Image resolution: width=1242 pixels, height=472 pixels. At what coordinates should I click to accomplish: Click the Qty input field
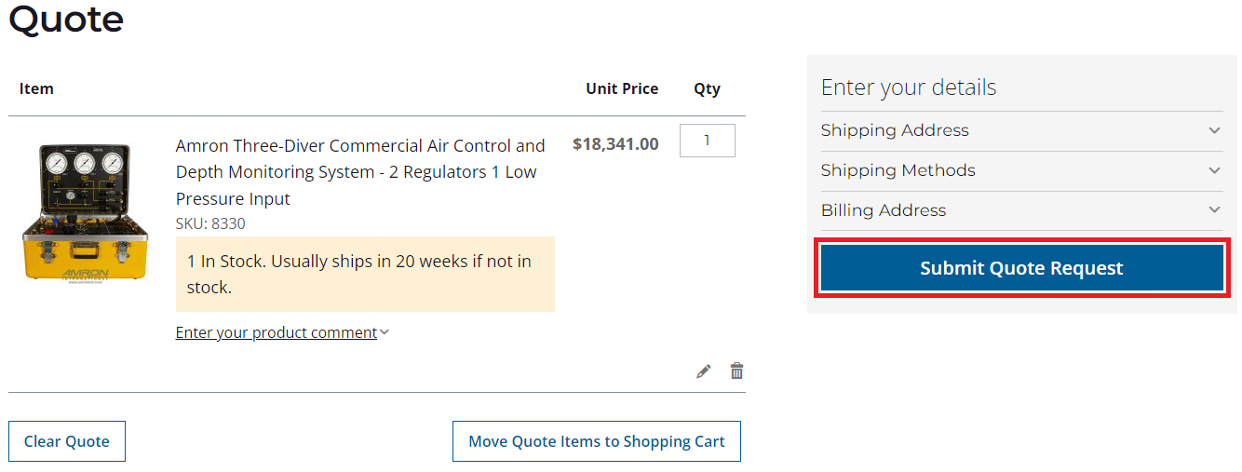[x=707, y=141]
